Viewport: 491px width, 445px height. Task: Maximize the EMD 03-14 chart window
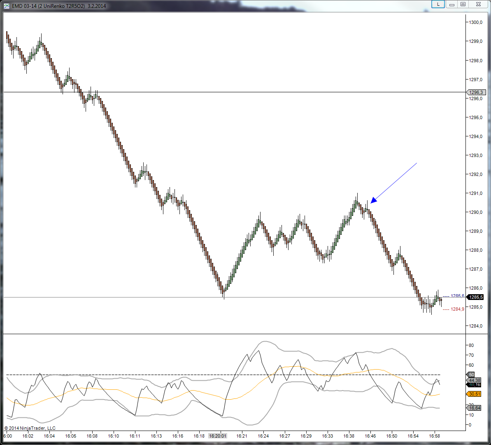point(463,5)
